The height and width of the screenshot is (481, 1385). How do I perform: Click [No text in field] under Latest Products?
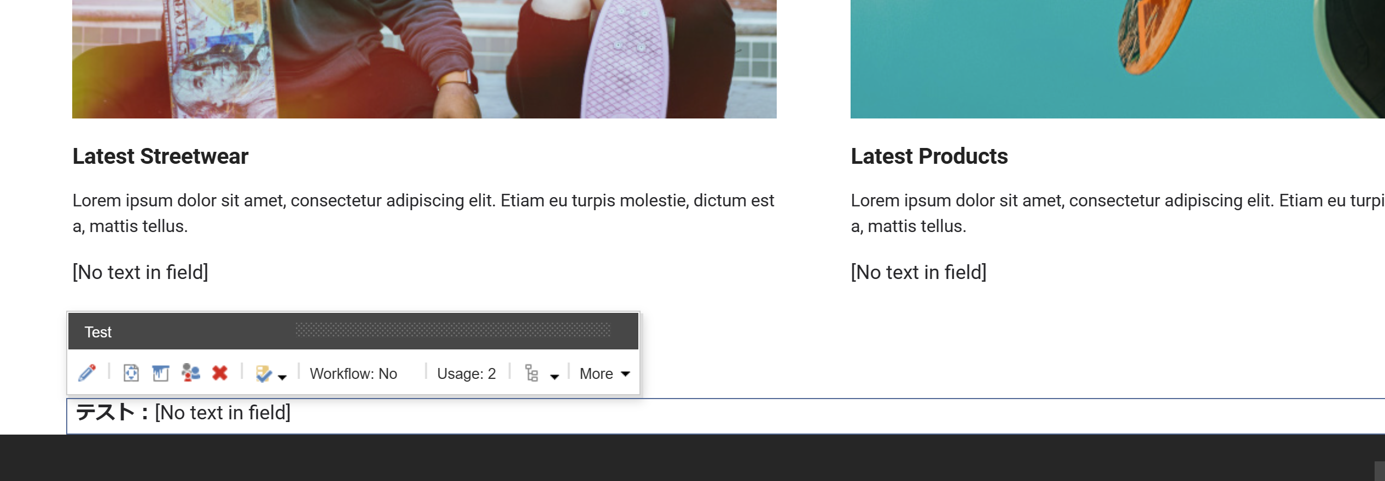(919, 272)
